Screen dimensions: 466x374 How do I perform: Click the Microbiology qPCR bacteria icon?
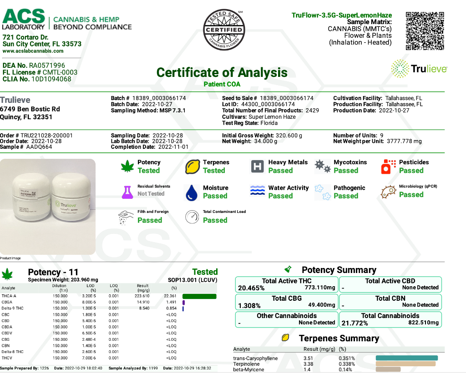click(388, 192)
